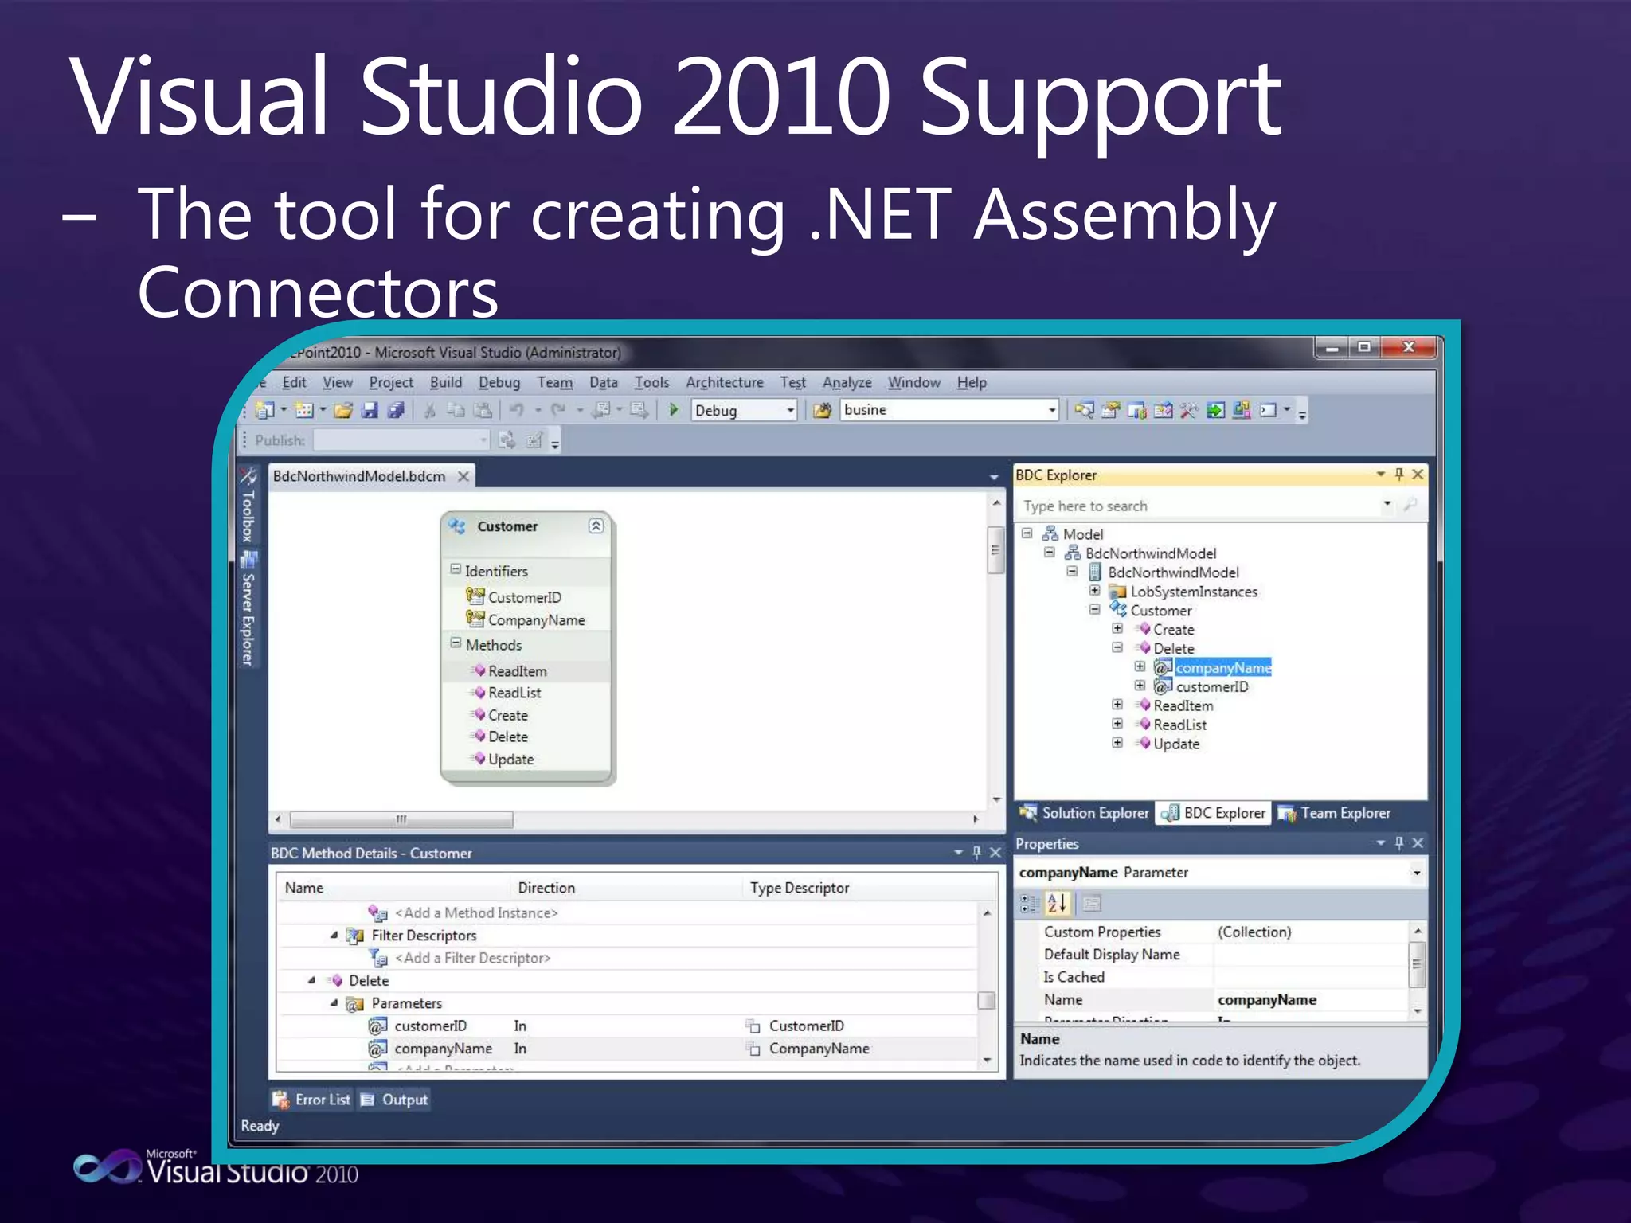Open the Architecture menu
Screen dimensions: 1631x1223
[x=724, y=382]
